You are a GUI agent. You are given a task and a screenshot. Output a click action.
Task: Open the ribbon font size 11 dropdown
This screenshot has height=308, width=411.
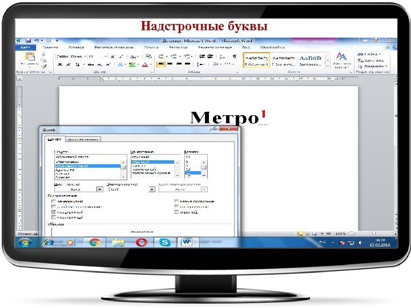click(x=106, y=56)
